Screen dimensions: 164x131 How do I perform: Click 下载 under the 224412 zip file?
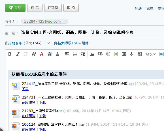(x=25, y=89)
